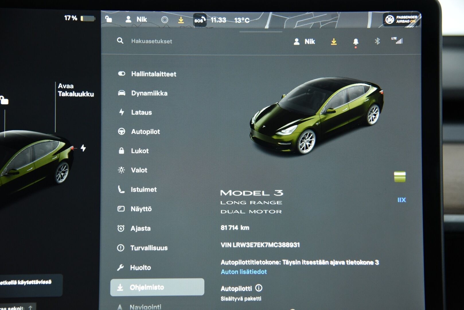Click the LONG RANGE trim text
The height and width of the screenshot is (310, 464).
tap(251, 203)
